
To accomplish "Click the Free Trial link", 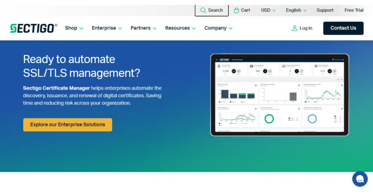I will coord(354,10).
